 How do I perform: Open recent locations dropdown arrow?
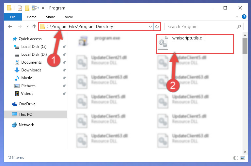pyautogui.click(x=27, y=26)
